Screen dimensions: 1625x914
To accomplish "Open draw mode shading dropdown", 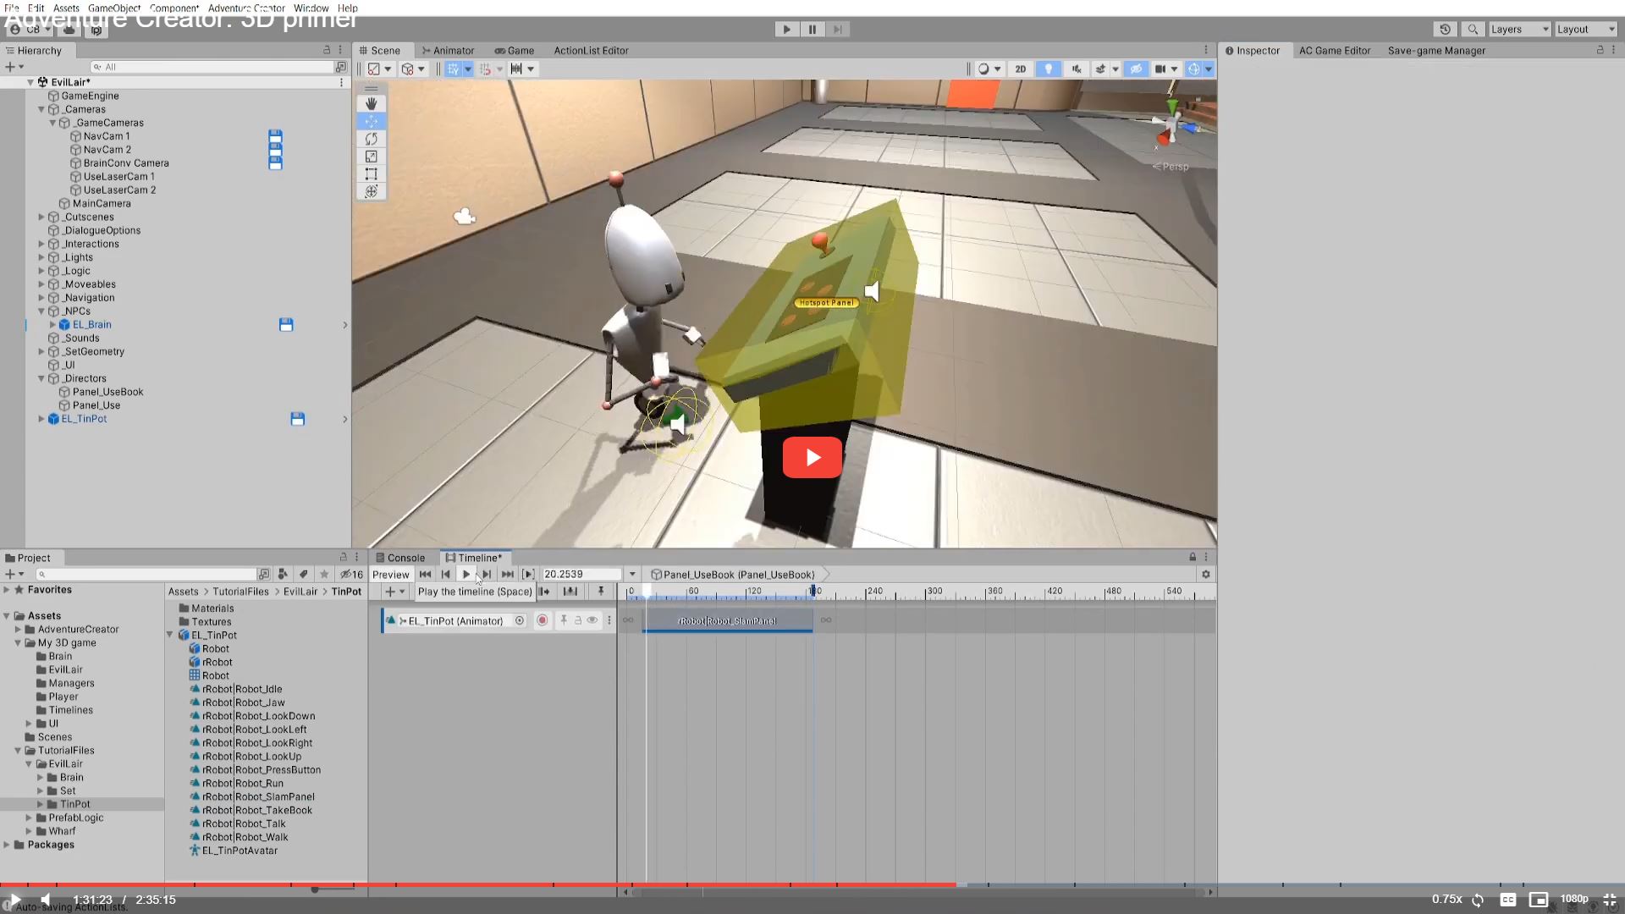I will [989, 69].
